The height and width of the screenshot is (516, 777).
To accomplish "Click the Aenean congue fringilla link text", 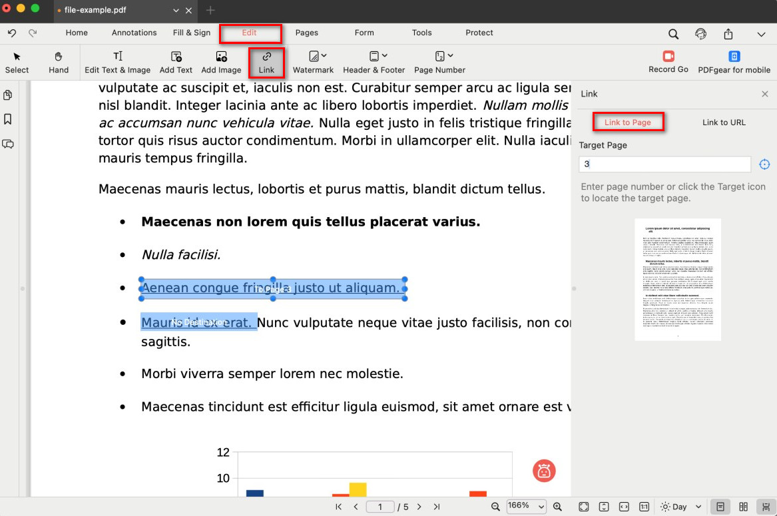I will (270, 288).
